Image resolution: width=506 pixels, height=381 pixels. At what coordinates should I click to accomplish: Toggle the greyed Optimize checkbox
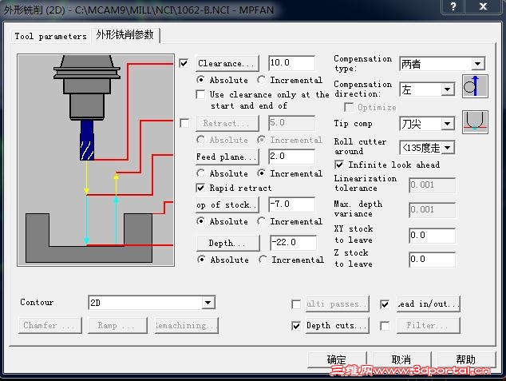[x=349, y=107]
